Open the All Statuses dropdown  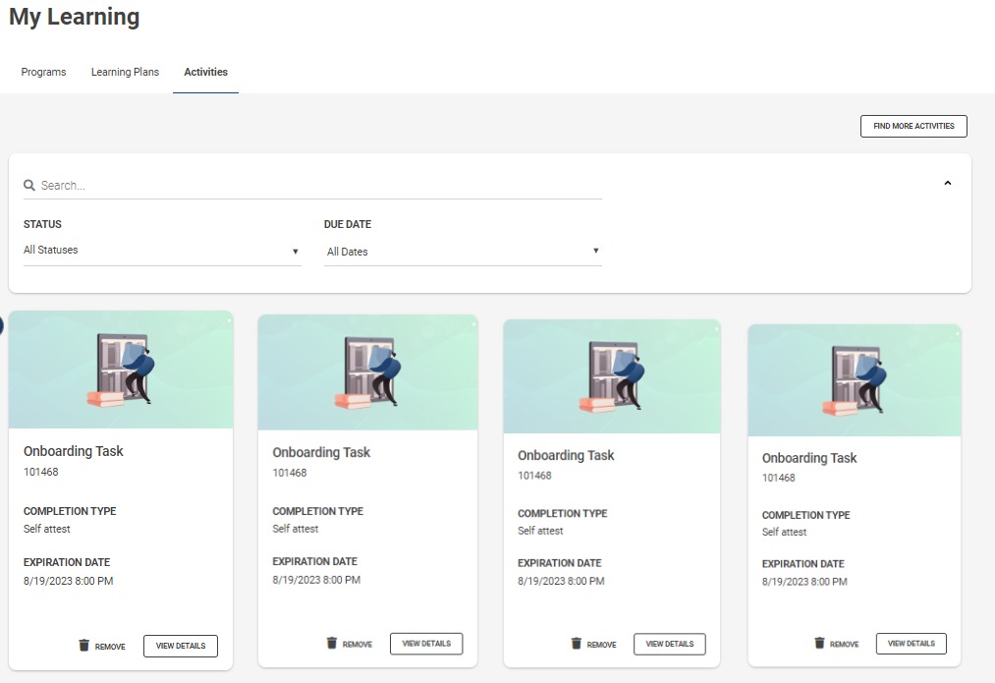(162, 251)
